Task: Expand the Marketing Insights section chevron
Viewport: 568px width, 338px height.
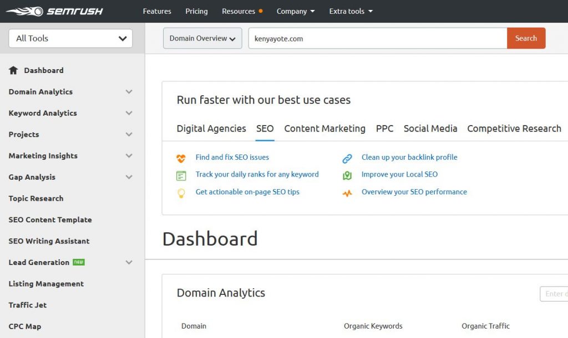Action: pyautogui.click(x=129, y=155)
